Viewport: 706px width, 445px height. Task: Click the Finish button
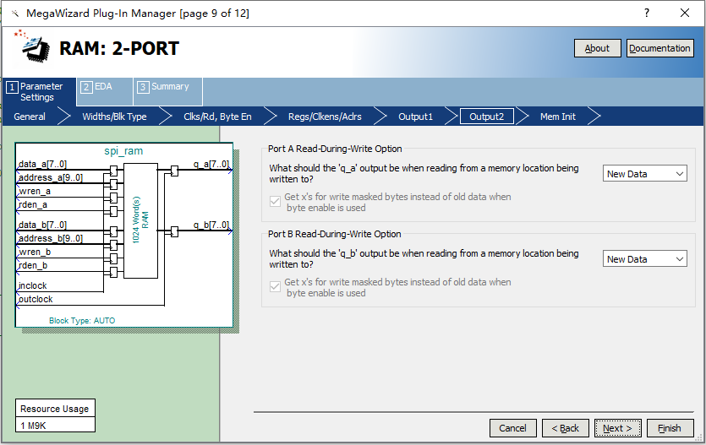(670, 428)
